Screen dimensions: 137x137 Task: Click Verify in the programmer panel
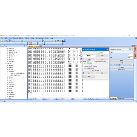coord(122,63)
